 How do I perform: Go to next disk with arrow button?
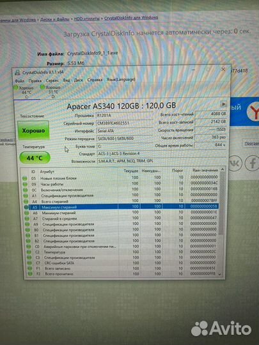tap(223, 104)
